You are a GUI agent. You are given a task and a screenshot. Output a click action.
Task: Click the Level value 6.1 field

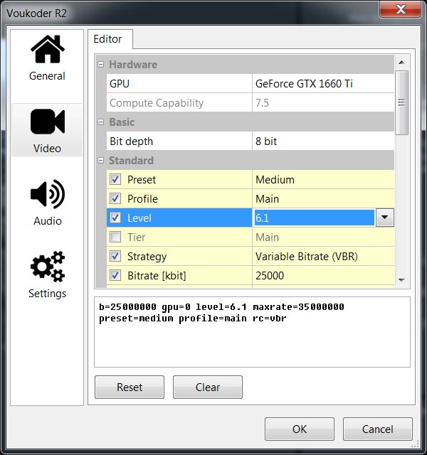coord(315,218)
